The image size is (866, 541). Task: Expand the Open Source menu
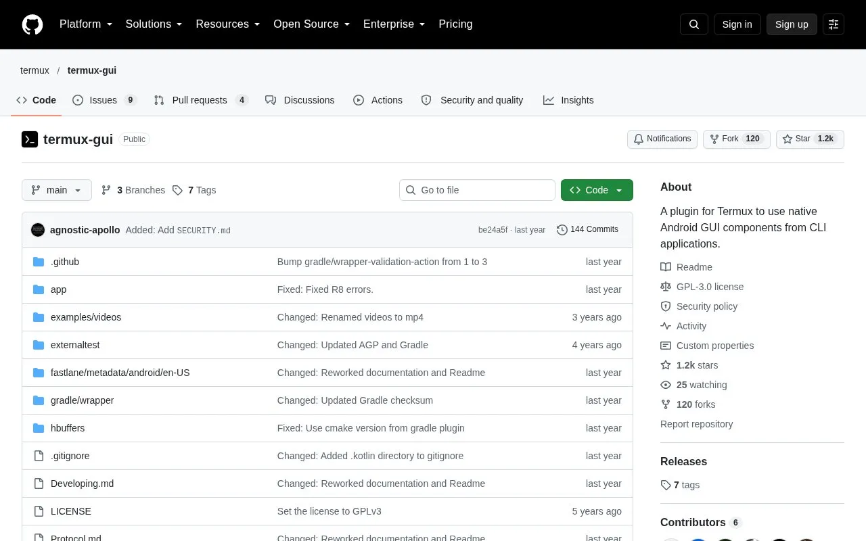coord(312,24)
